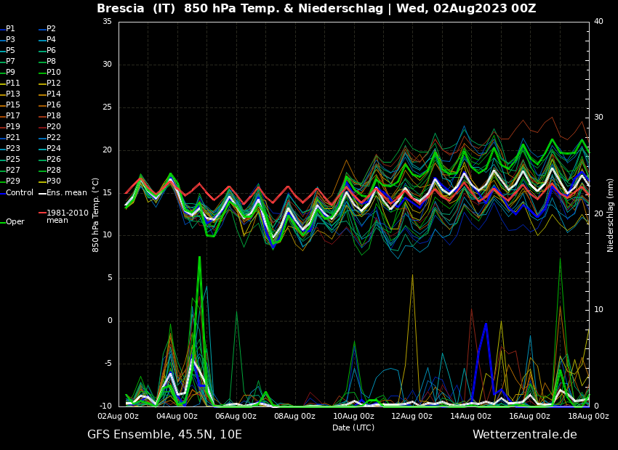The height and width of the screenshot is (450, 618).
Task: Click the Oper legend entry
Action: point(12,222)
